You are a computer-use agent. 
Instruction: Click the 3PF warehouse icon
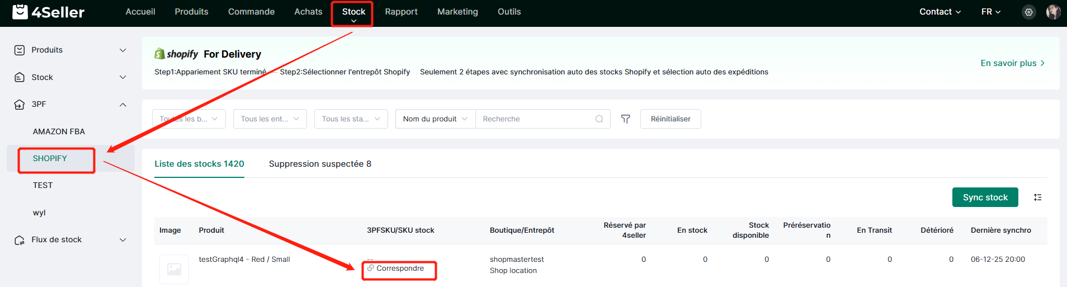20,104
